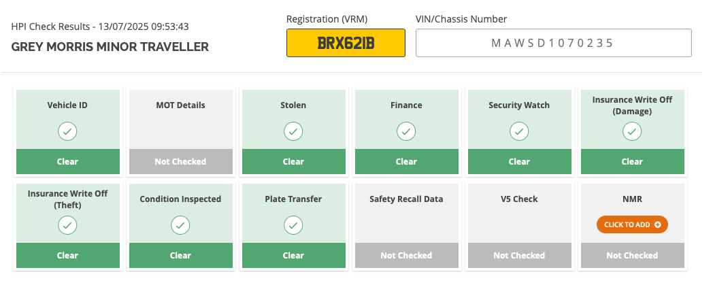Click the Plate Transfer checkmark icon
Viewport: 713px width, 285px height.
click(293, 225)
